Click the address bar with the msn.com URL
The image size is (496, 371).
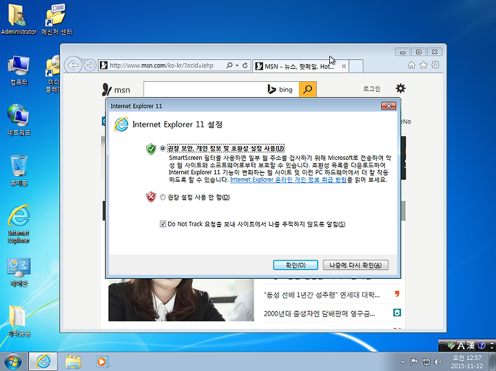tap(161, 65)
